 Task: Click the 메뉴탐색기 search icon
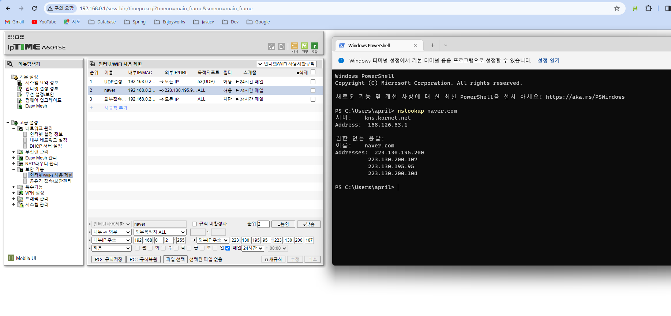coord(10,64)
